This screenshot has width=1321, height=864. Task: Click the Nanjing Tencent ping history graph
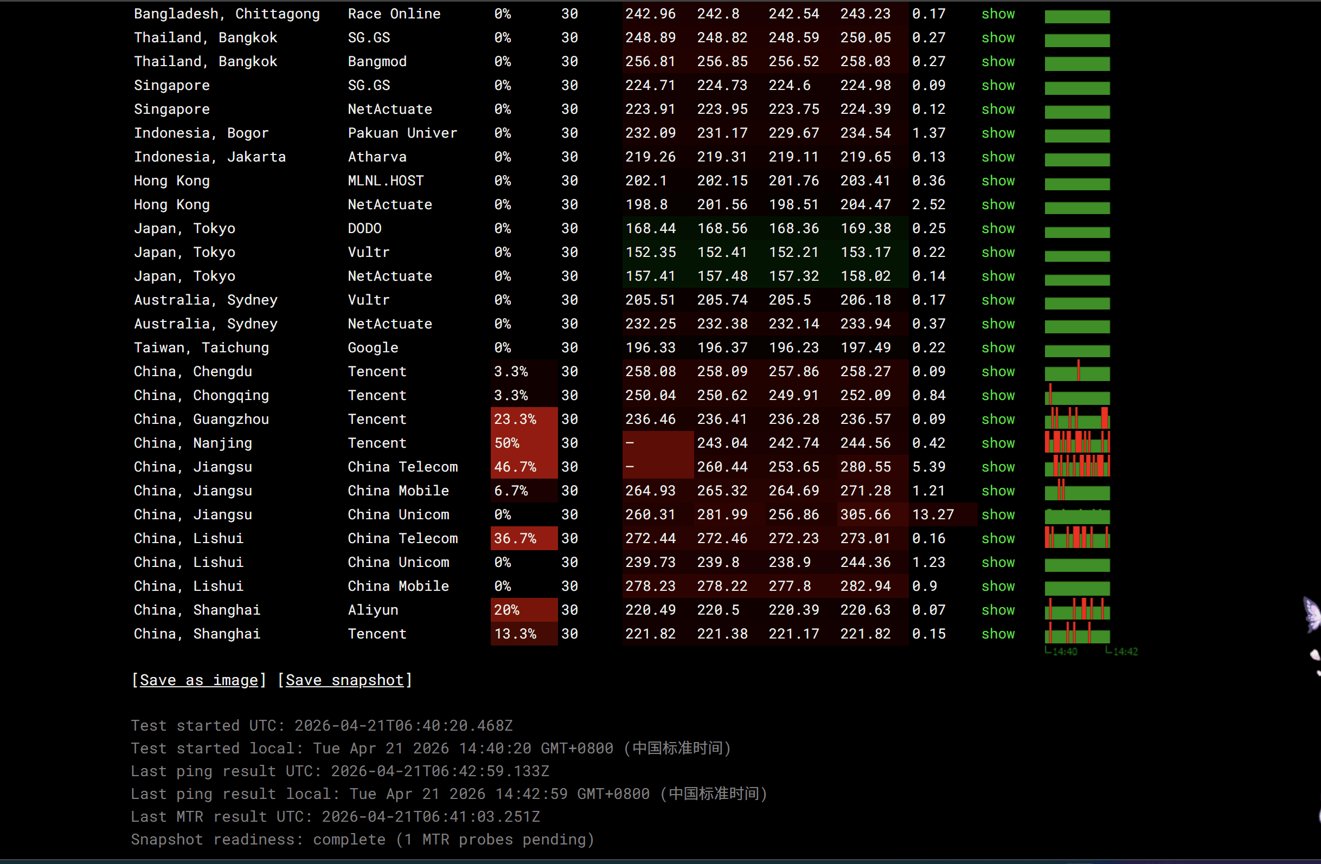[x=1077, y=442]
